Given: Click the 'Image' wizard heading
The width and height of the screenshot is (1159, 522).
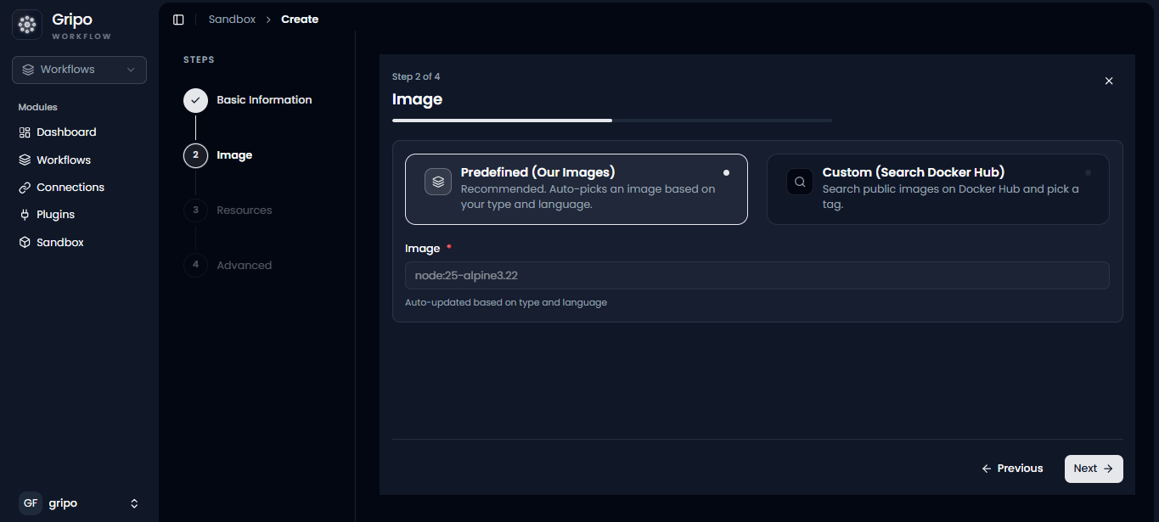Looking at the screenshot, I should [x=417, y=99].
